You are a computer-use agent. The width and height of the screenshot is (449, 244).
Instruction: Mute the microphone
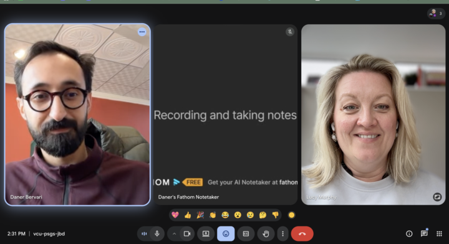157,233
